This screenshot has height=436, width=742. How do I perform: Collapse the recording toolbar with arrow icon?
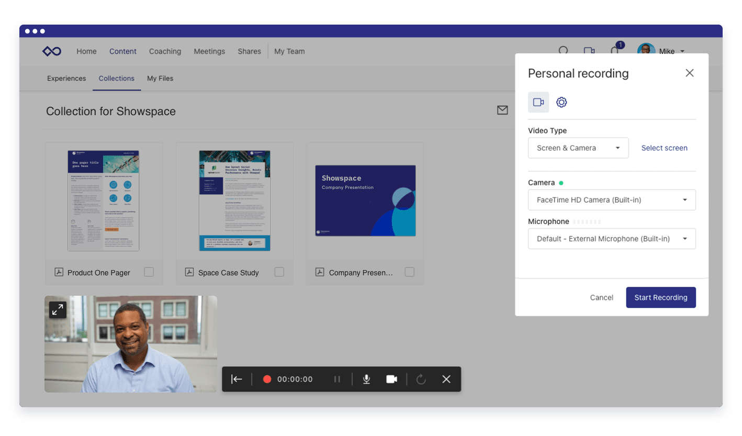click(x=237, y=379)
